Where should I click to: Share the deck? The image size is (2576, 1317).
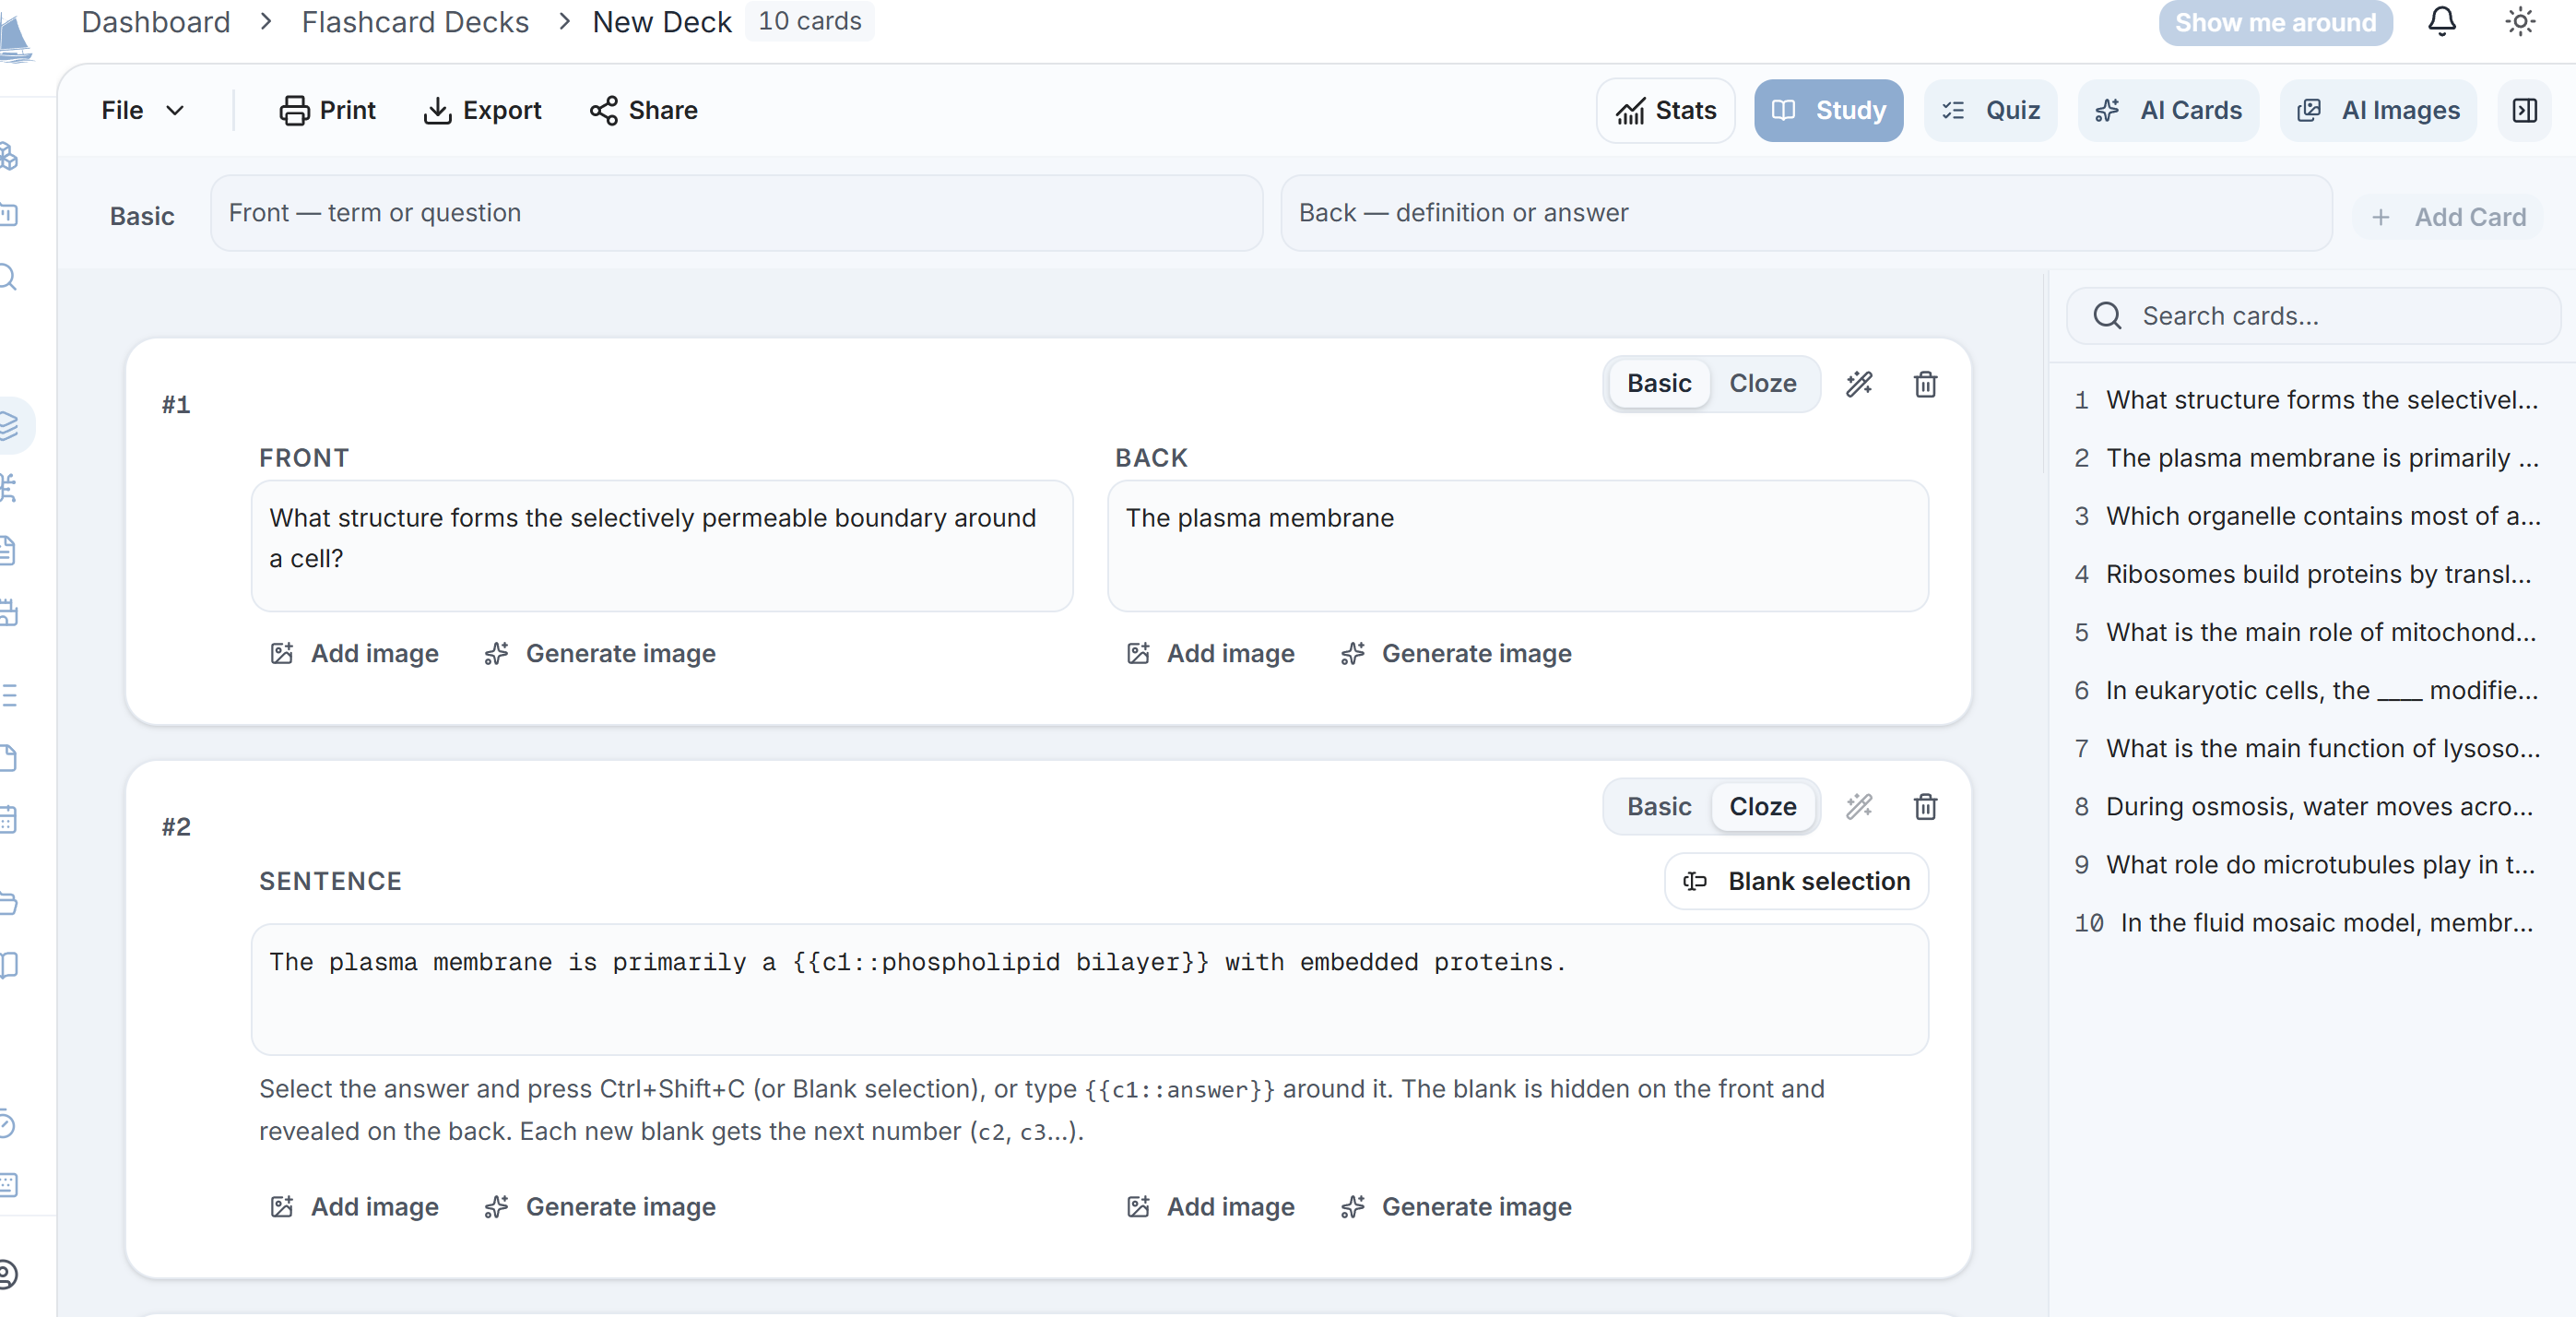tap(643, 110)
